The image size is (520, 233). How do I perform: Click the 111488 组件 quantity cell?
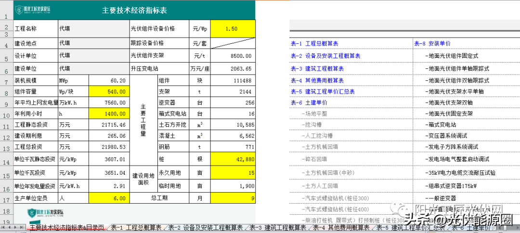click(x=233, y=80)
